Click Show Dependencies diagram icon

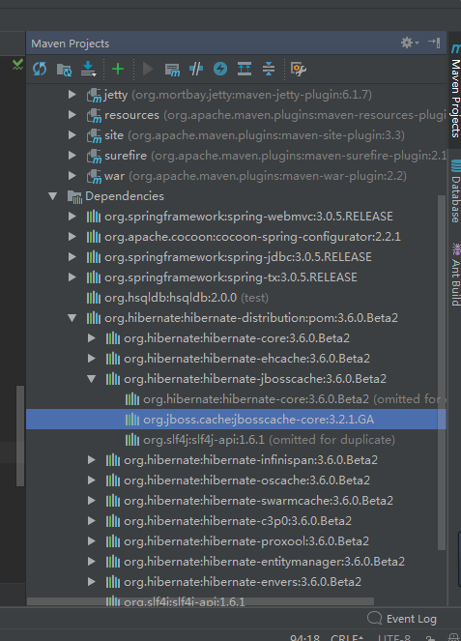click(245, 69)
